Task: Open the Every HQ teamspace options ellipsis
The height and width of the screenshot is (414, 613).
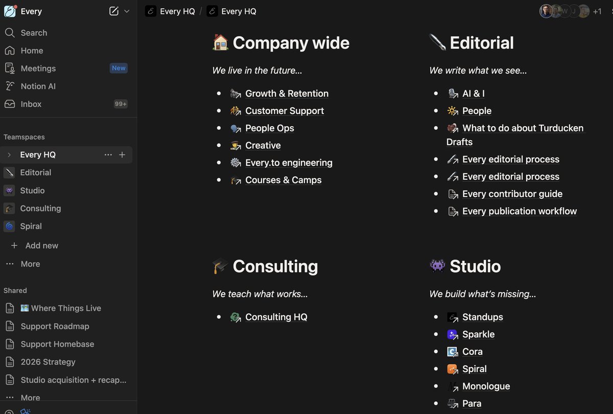Action: pos(108,155)
